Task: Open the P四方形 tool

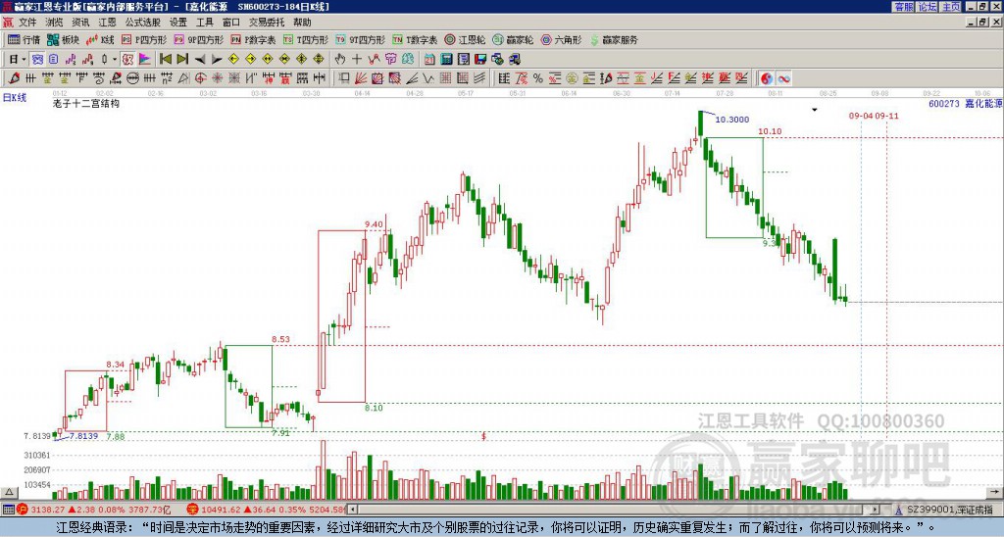Action: [x=144, y=39]
